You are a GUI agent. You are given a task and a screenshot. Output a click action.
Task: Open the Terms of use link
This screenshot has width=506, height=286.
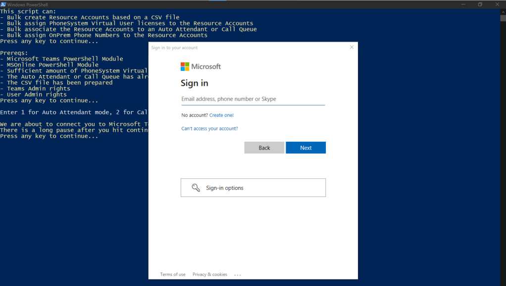tap(173, 275)
